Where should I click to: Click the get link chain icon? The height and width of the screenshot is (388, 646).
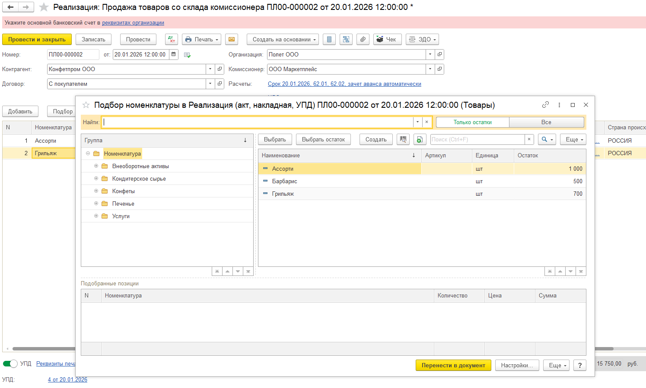coord(545,105)
